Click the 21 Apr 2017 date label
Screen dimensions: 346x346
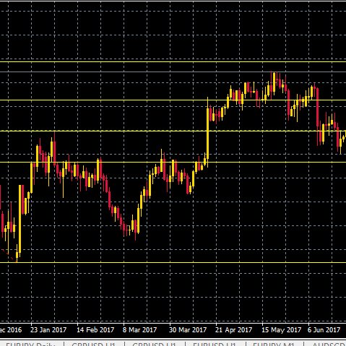click(233, 329)
